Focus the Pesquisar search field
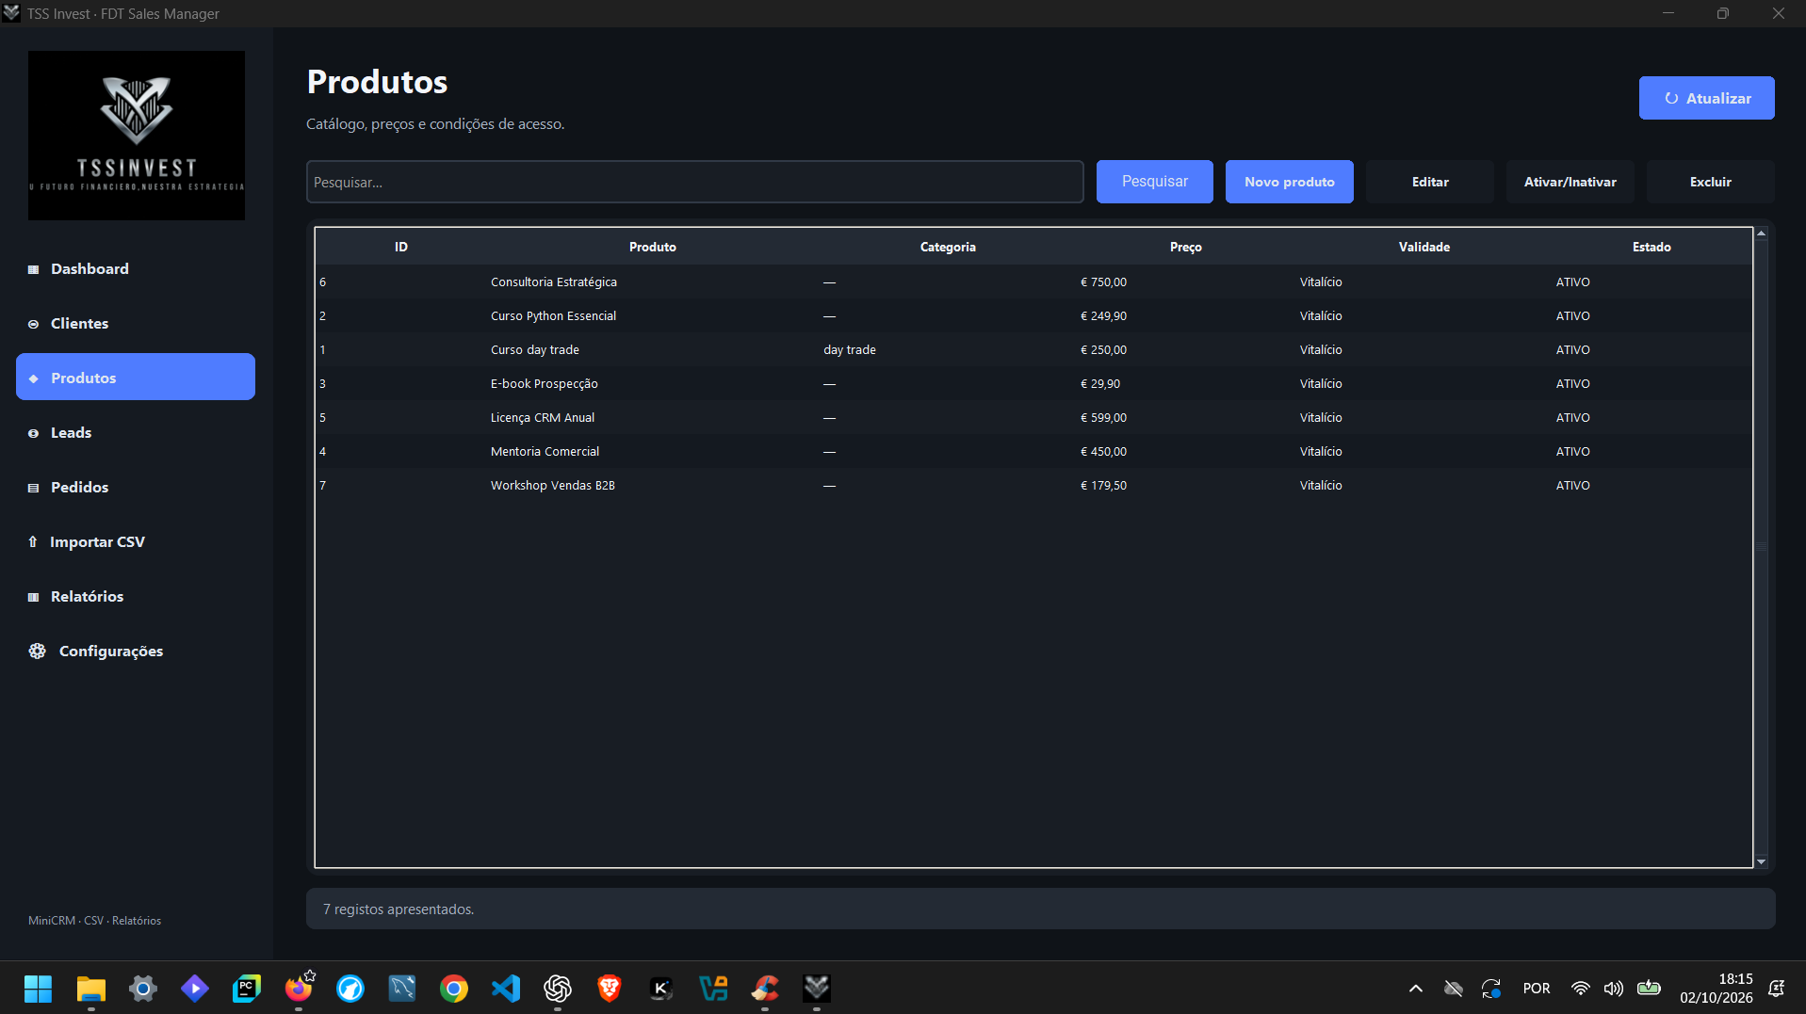The image size is (1806, 1014). [x=694, y=182]
